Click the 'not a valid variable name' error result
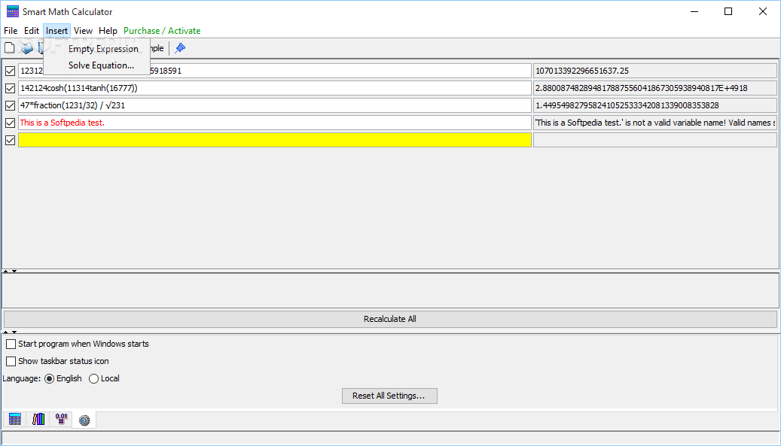This screenshot has width=781, height=446. [655, 123]
